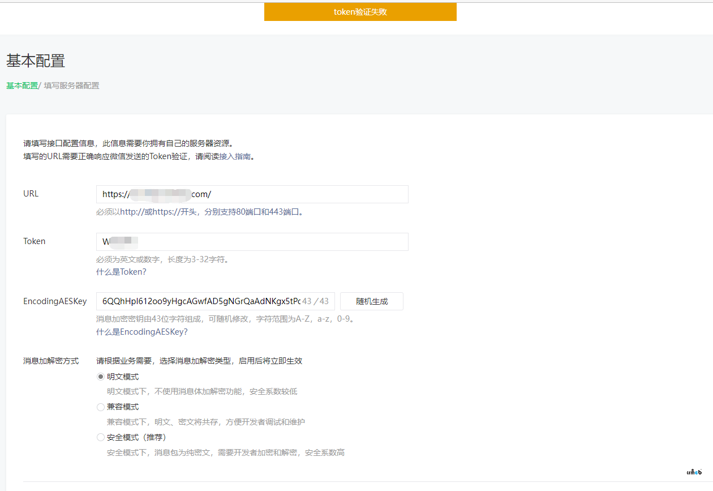
Task: Click the 安全模式 description text
Action: pos(226,452)
